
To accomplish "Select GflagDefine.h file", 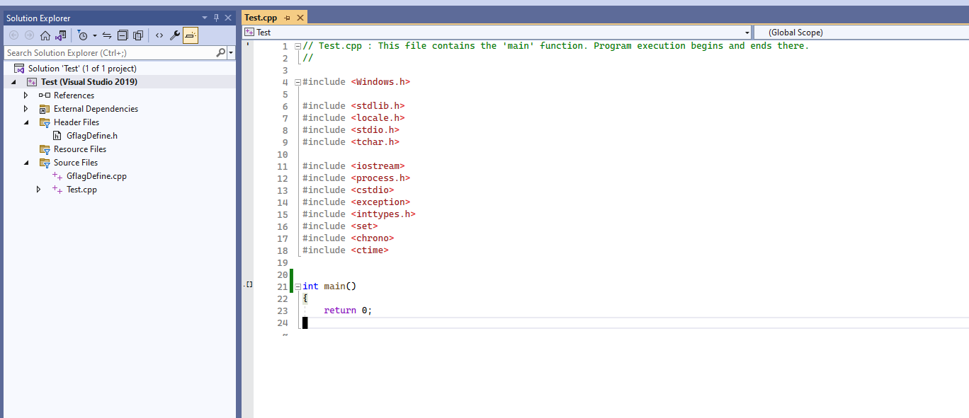I will coord(92,136).
